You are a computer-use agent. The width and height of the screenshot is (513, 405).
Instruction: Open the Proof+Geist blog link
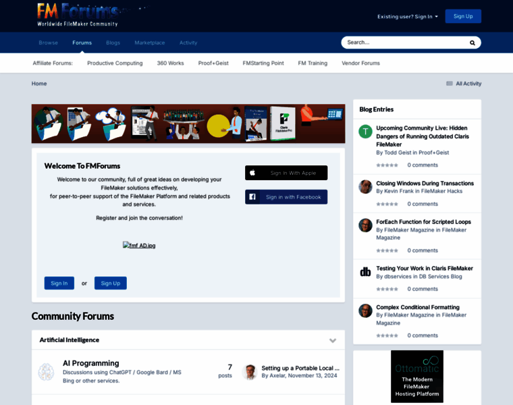click(434, 153)
